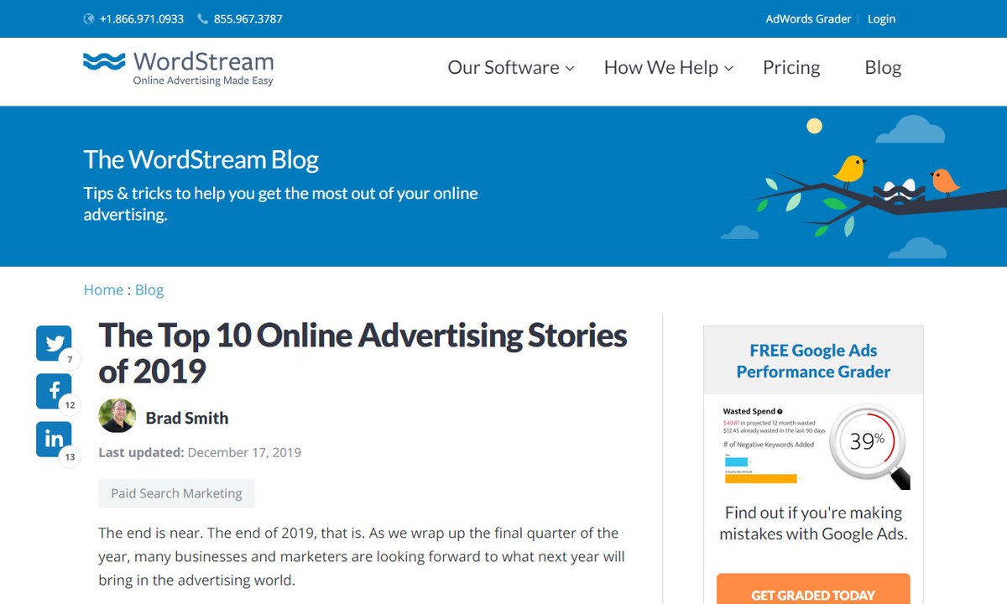The height and width of the screenshot is (604, 1007).
Task: Select Pricing in the navigation bar
Action: pyautogui.click(x=790, y=67)
